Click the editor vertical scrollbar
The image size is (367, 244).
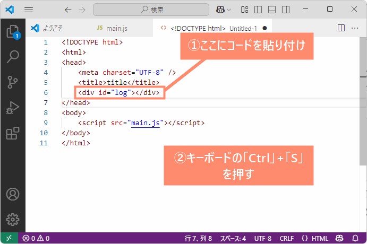click(363, 101)
